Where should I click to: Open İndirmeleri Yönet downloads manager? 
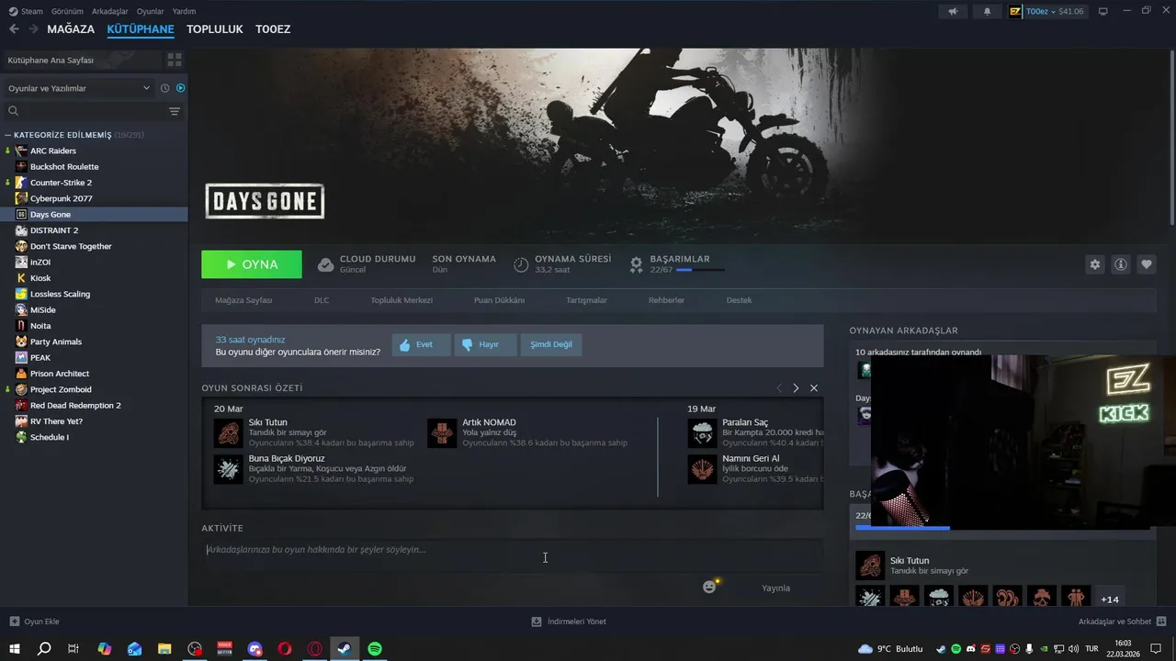point(568,622)
